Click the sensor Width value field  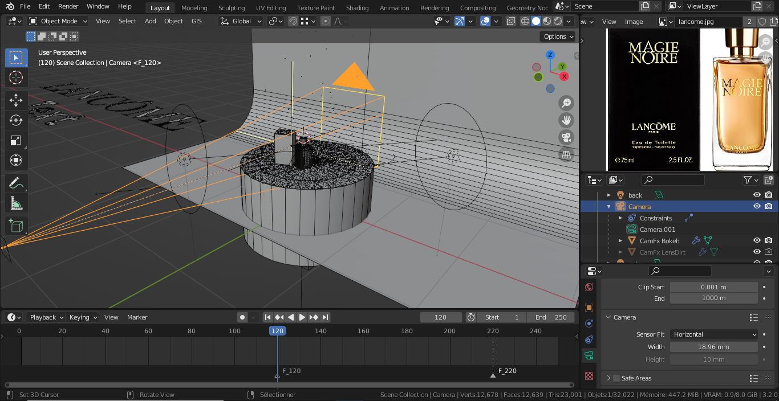click(713, 347)
